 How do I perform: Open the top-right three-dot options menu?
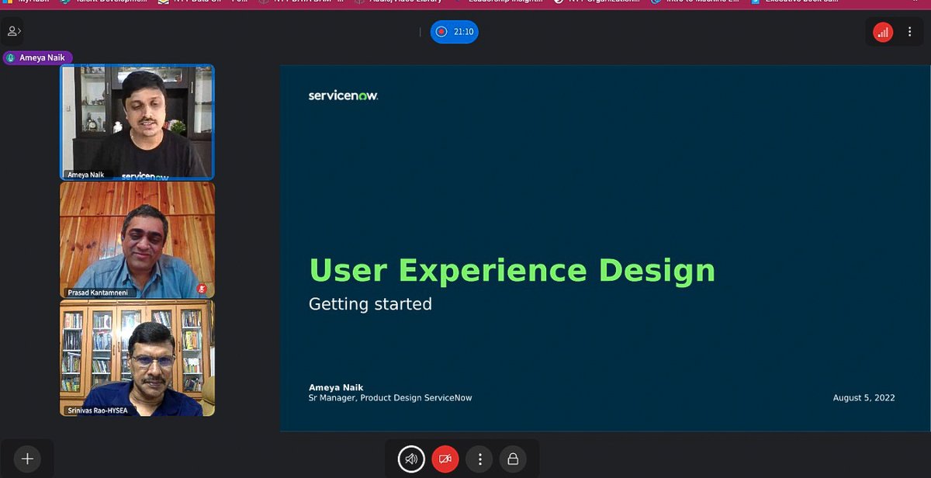pyautogui.click(x=910, y=32)
